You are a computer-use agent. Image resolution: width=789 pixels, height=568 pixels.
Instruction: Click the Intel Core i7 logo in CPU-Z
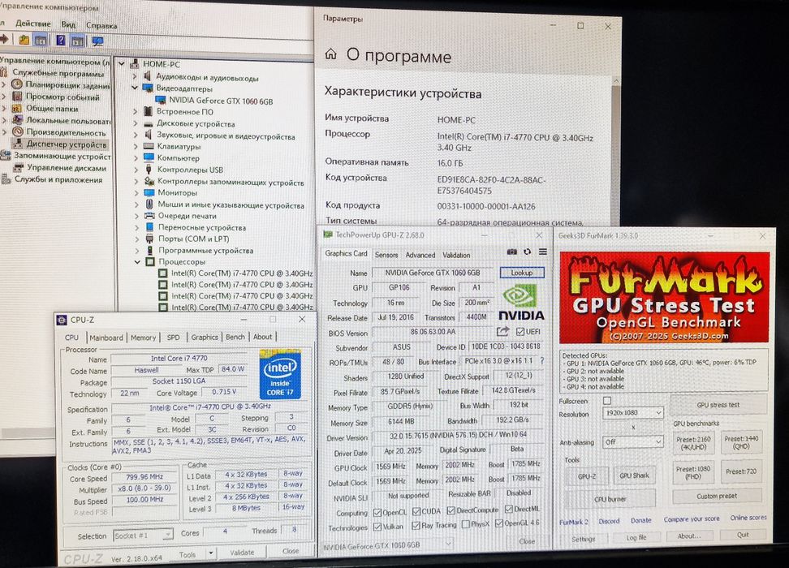click(x=280, y=374)
